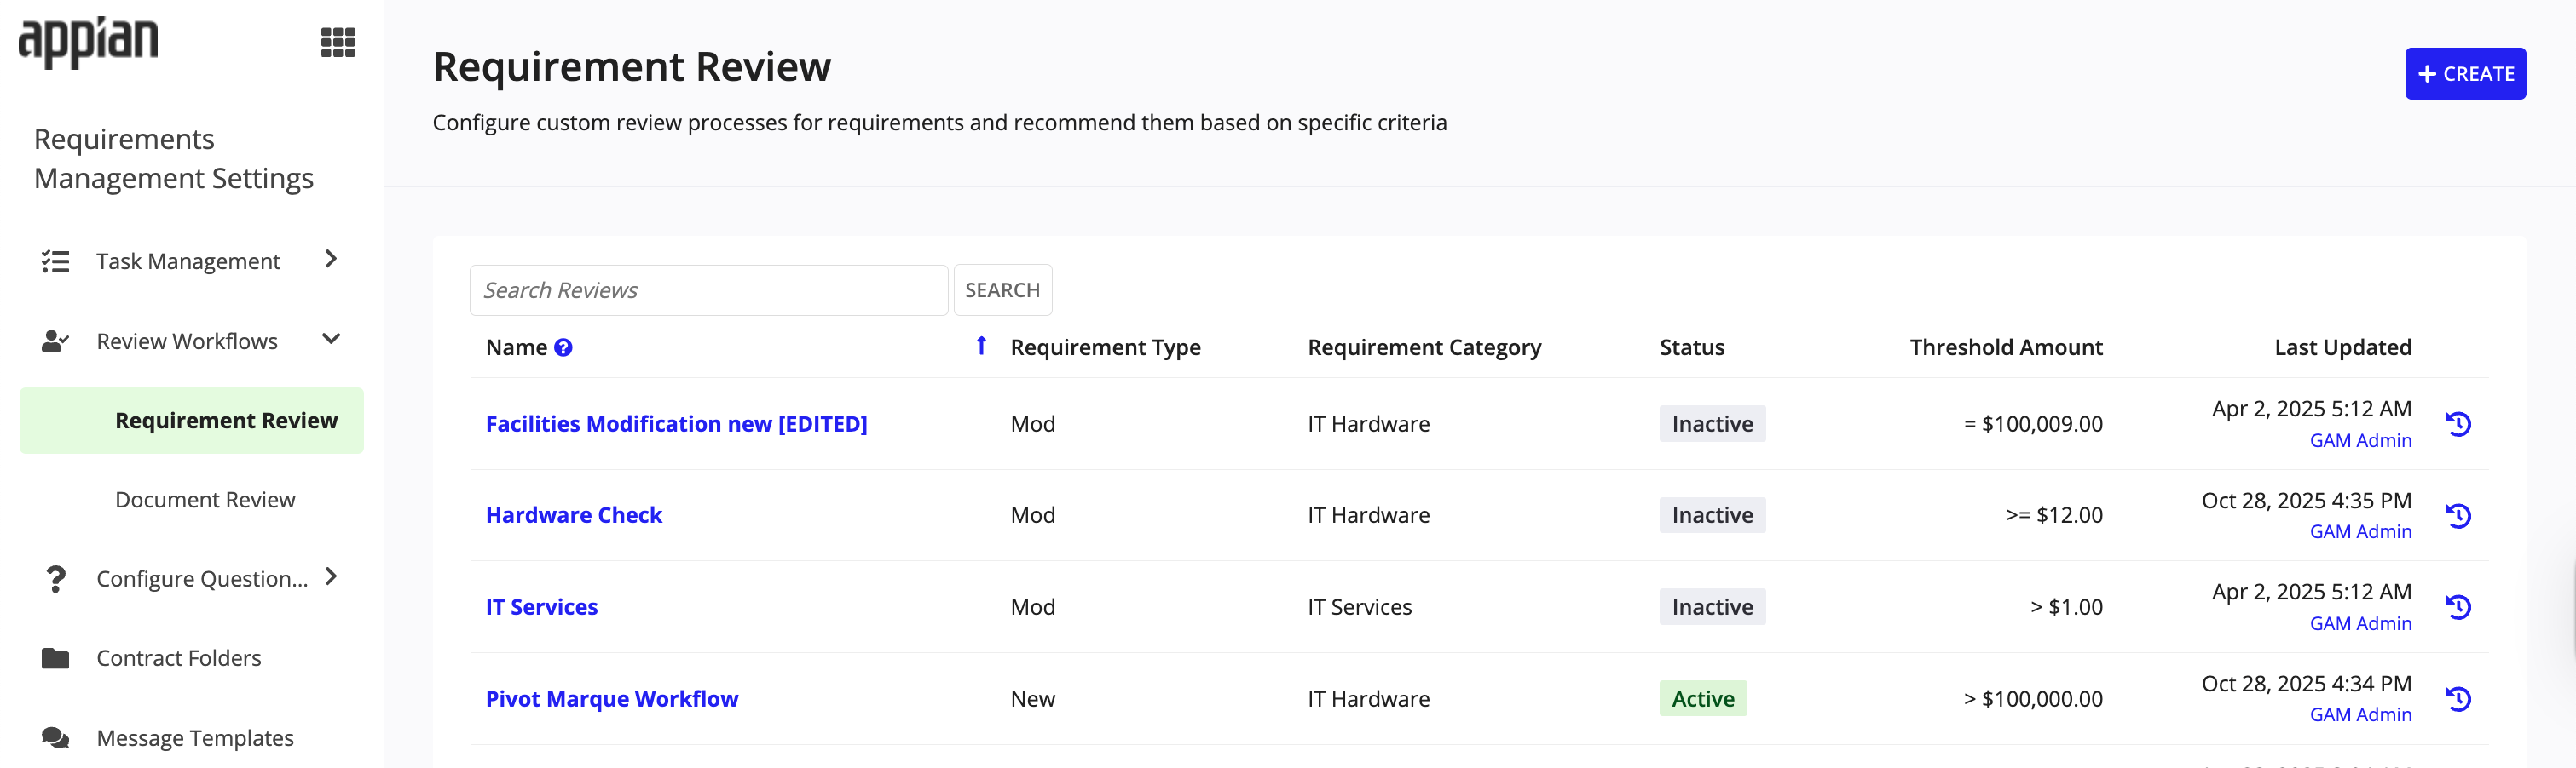The image size is (2576, 768).
Task: Click the Requirement Category column header
Action: (x=1424, y=347)
